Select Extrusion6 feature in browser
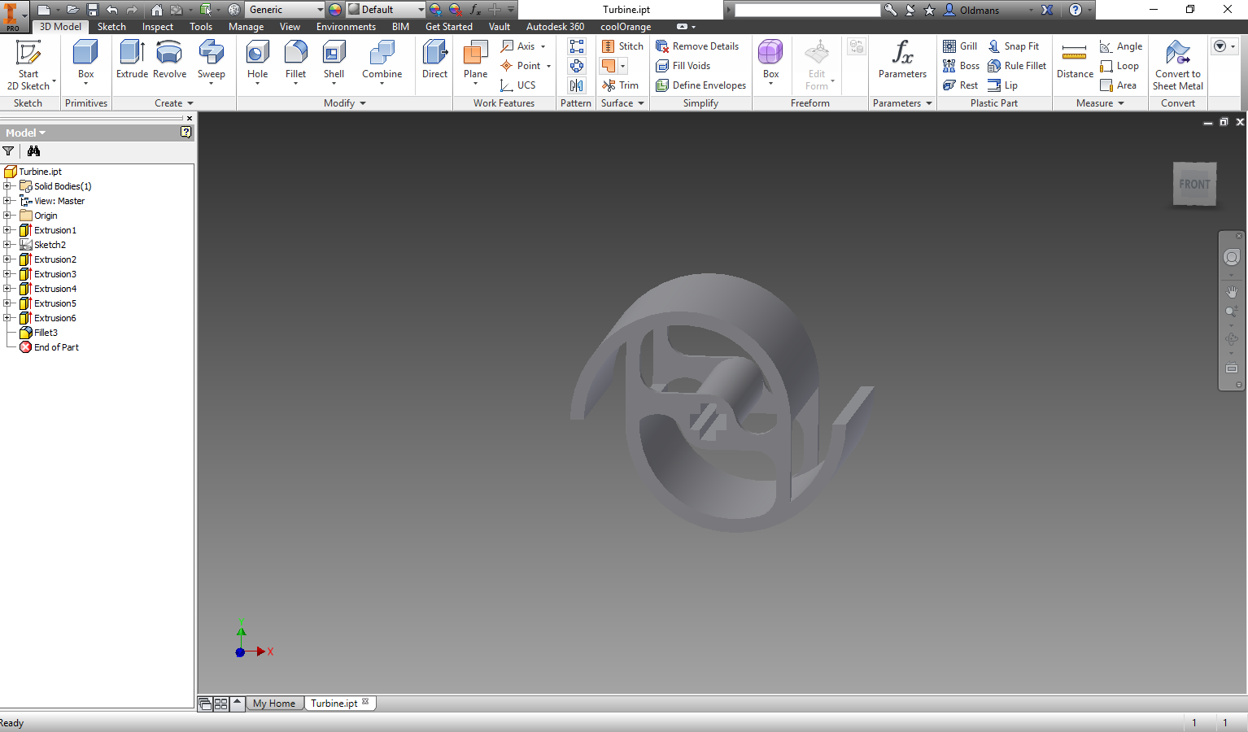This screenshot has width=1248, height=732. (x=48, y=318)
